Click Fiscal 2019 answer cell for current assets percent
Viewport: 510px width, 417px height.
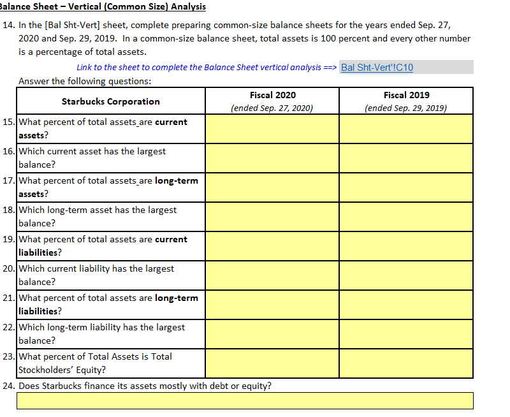(x=405, y=128)
